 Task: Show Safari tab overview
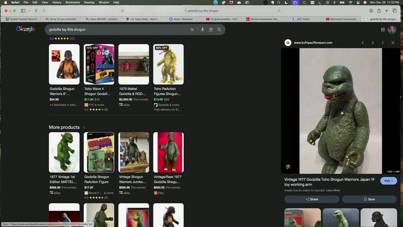click(394, 11)
